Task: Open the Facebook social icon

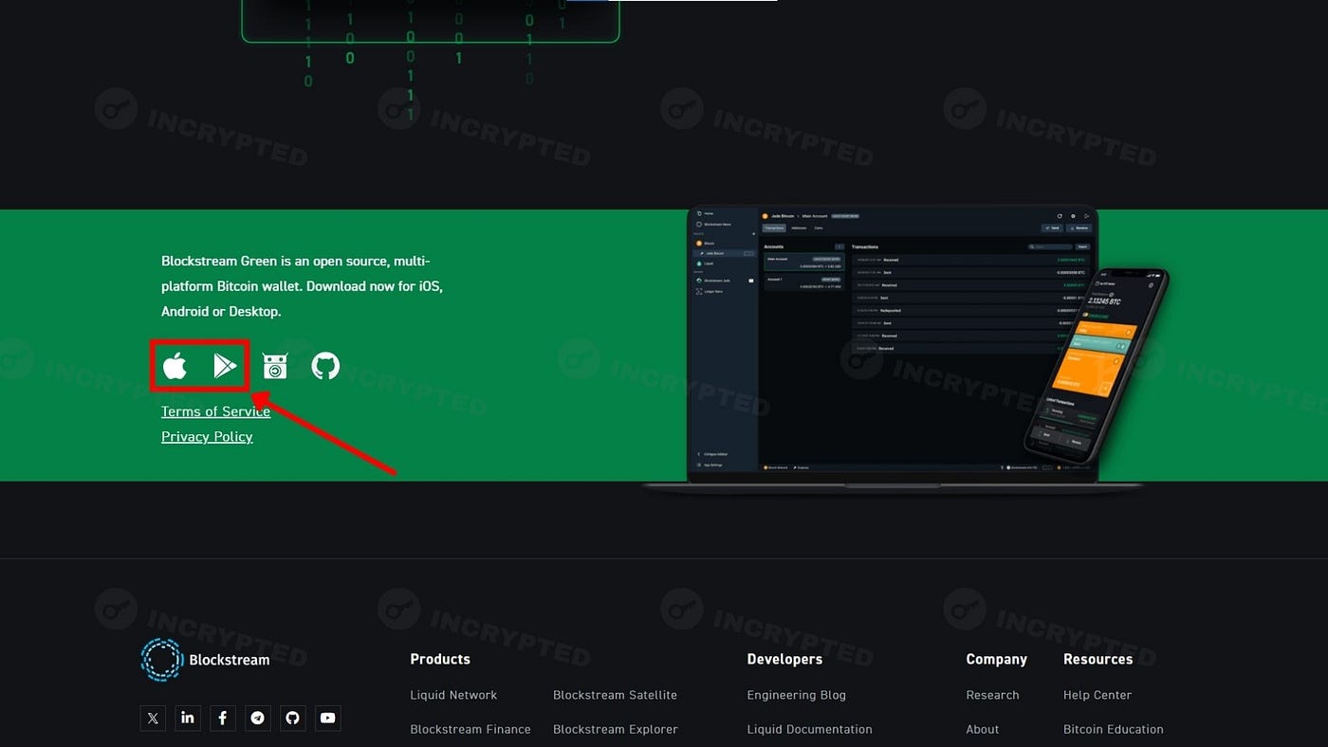Action: point(223,718)
